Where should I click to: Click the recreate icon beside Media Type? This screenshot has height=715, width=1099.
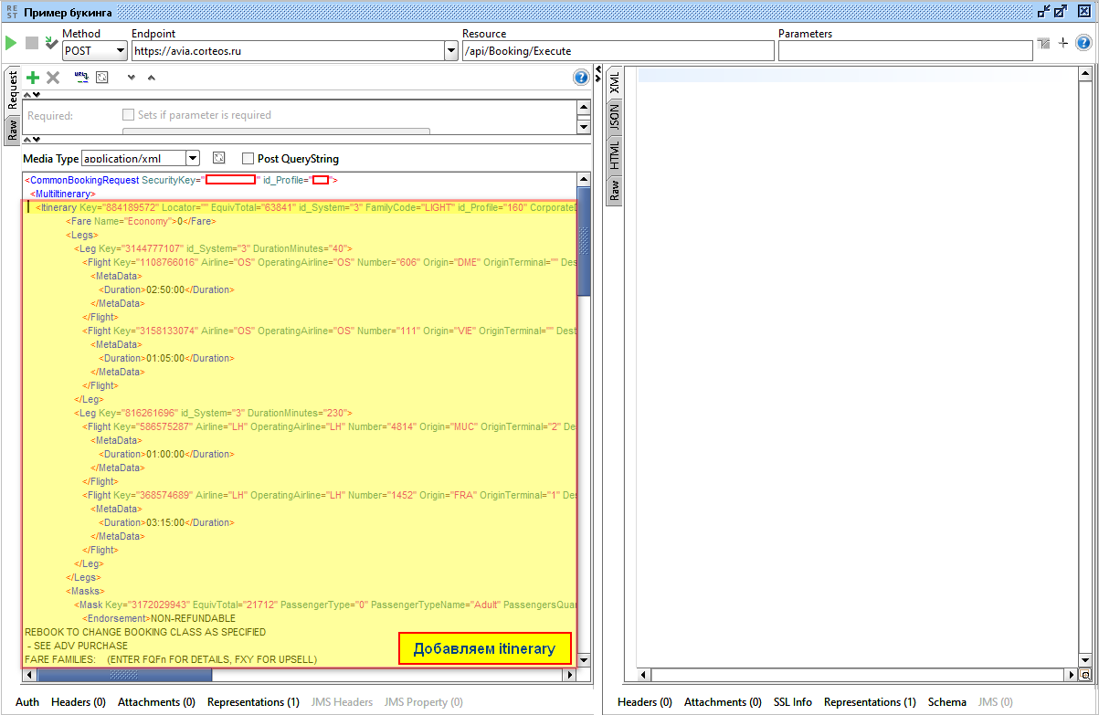[x=218, y=158]
